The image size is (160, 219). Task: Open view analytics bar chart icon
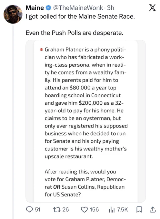coord(112,210)
